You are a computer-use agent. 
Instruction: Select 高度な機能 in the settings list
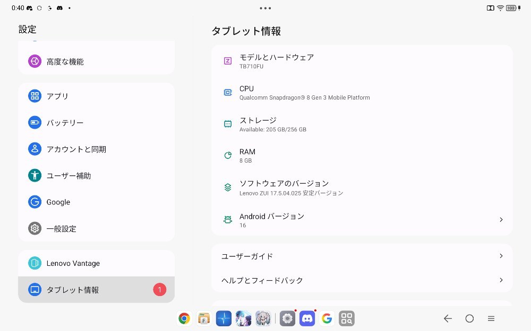[x=97, y=61]
